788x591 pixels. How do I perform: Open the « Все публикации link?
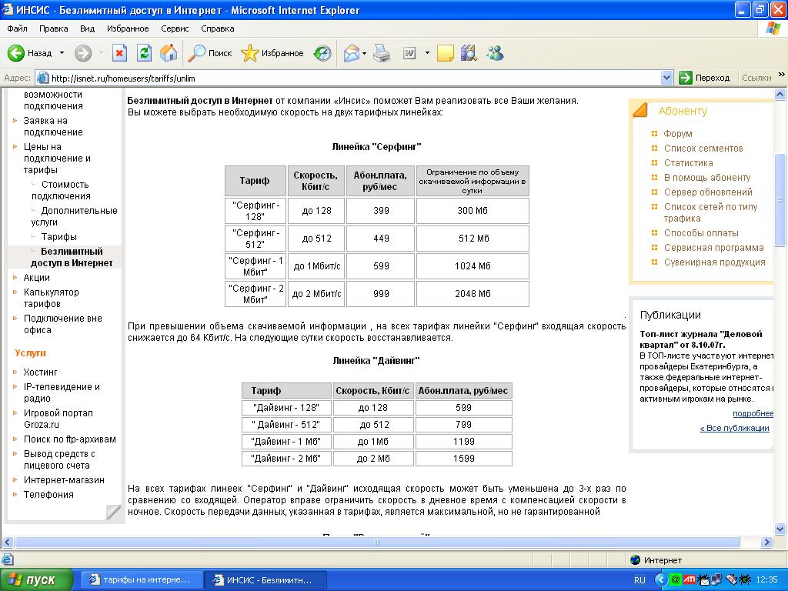pos(734,428)
